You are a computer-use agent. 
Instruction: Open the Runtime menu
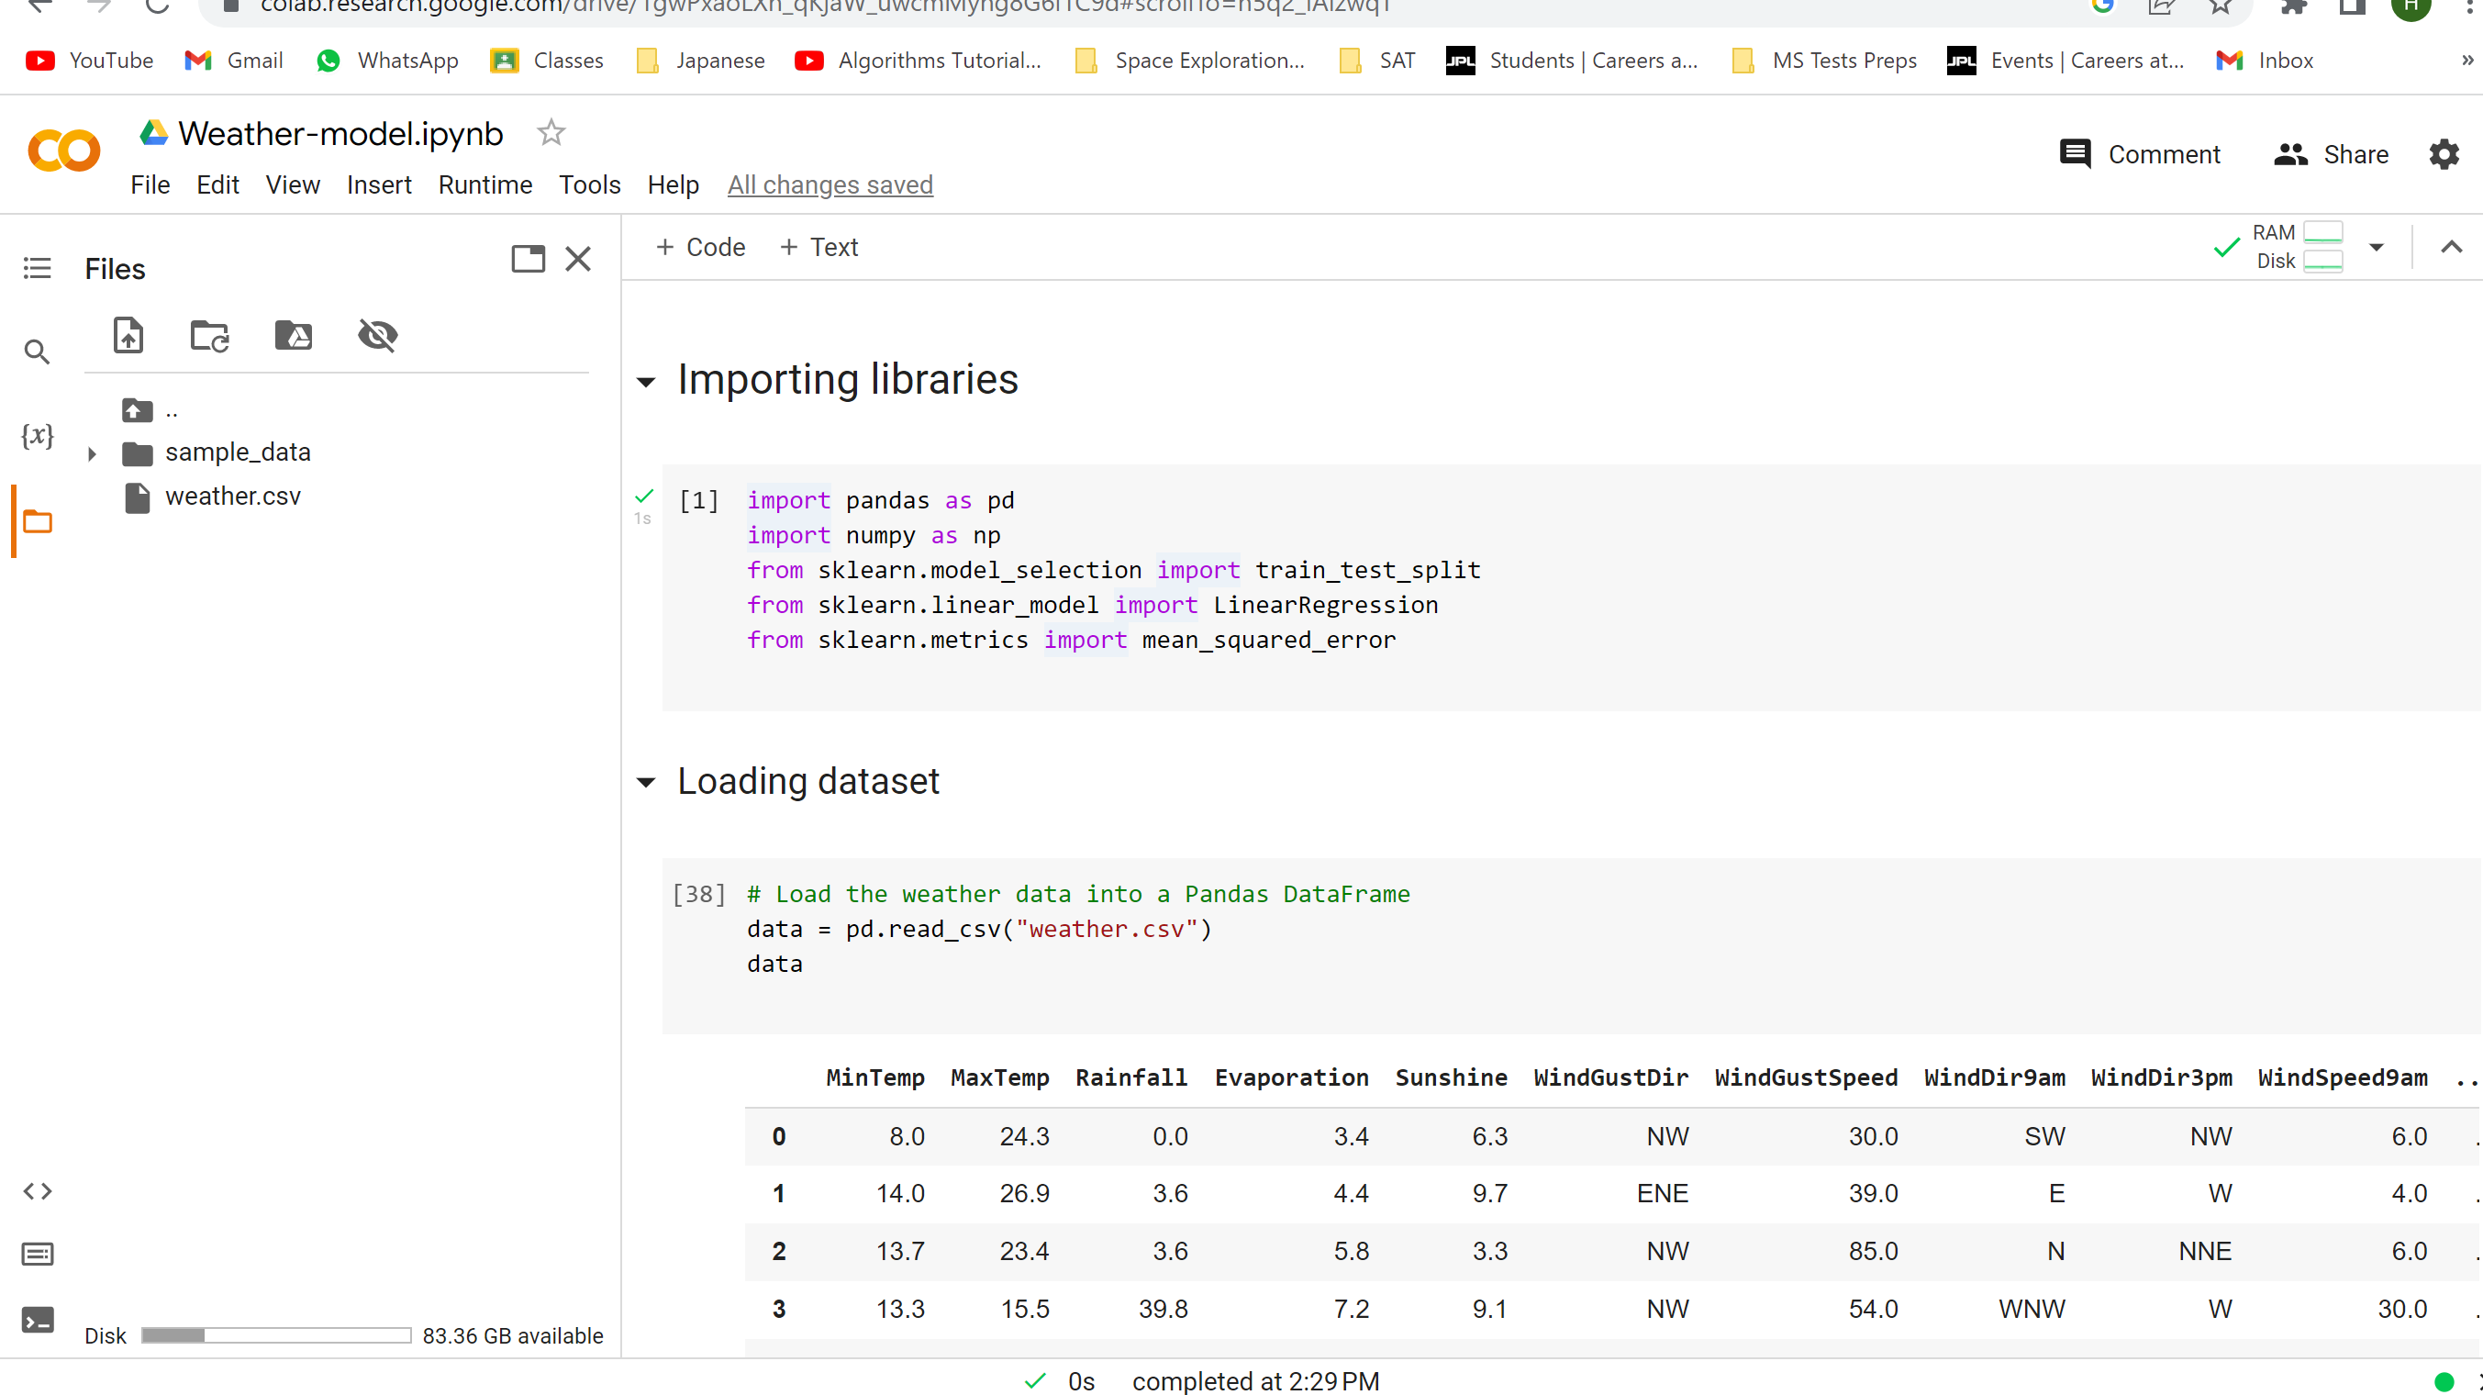click(x=484, y=185)
